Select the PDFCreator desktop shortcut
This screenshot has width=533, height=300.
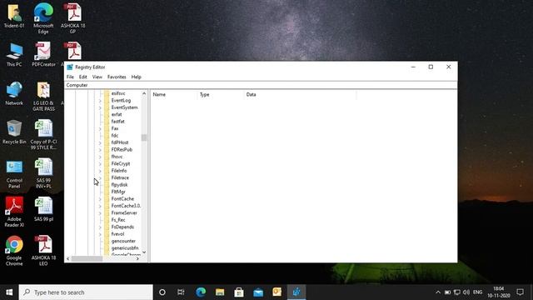point(43,54)
